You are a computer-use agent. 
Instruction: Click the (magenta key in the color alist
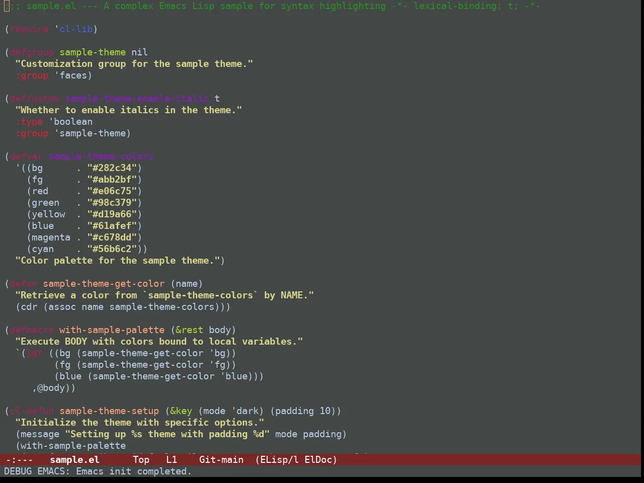pyautogui.click(x=48, y=237)
